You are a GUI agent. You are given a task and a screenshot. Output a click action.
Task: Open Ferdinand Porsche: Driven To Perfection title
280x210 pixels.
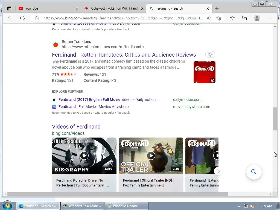coord(83,183)
